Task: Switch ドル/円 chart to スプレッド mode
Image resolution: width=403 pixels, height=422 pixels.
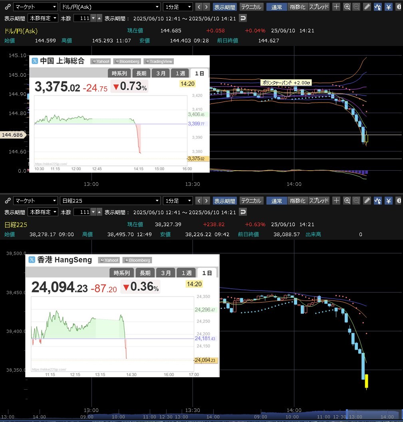Action: 319,7
